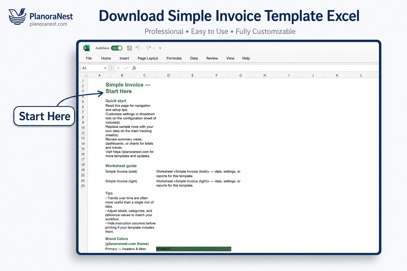
Task: Click the Redo arrow icon
Action: click(x=149, y=48)
